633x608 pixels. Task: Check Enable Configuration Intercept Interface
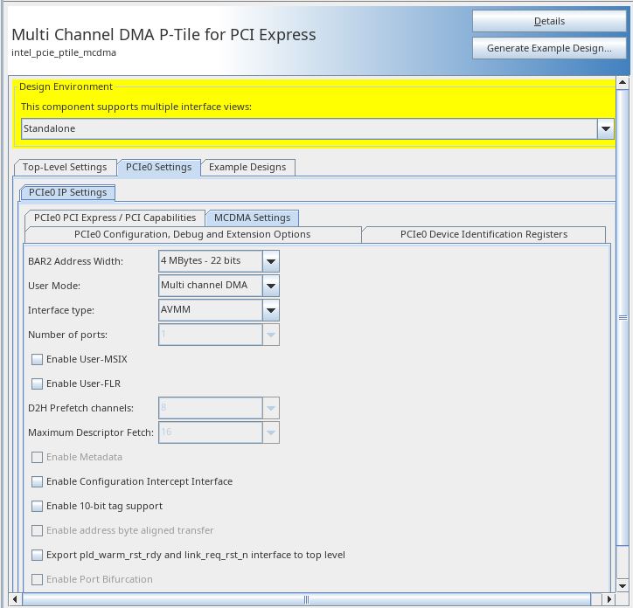pyautogui.click(x=38, y=481)
